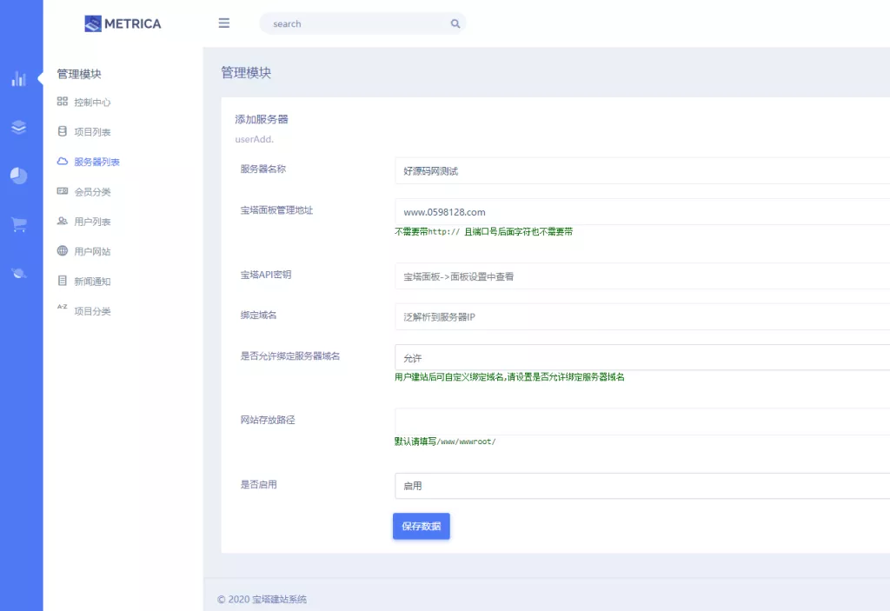
Task: Select the pie chart icon in left rail
Action: point(18,176)
